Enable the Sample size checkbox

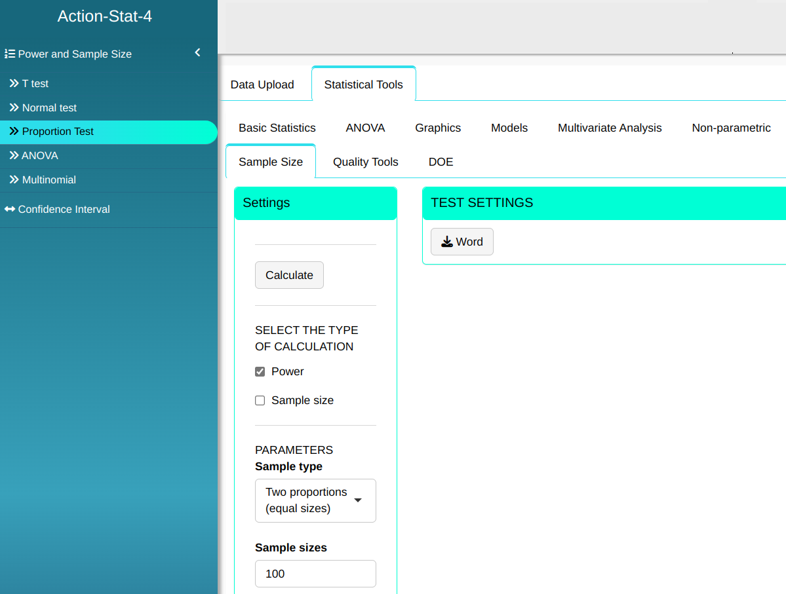(260, 401)
